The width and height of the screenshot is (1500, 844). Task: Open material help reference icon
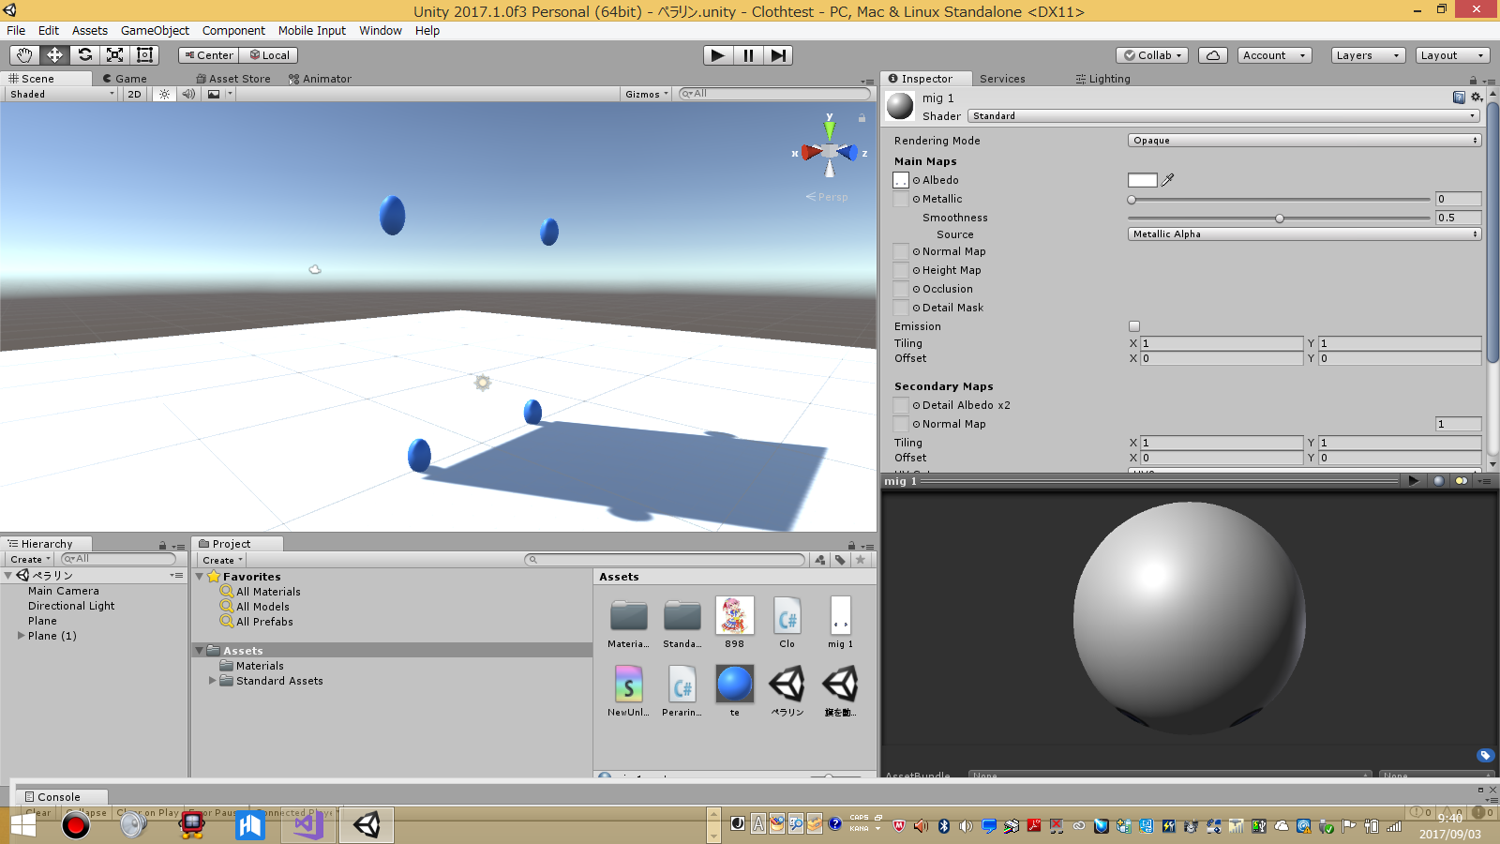click(x=1459, y=98)
